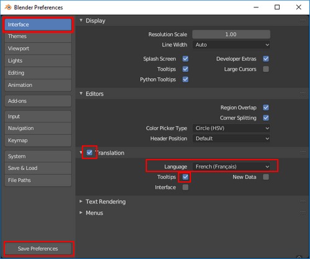Open the Color Picker Type dropdown
Viewport: 310px width, 259px height.
click(231, 128)
